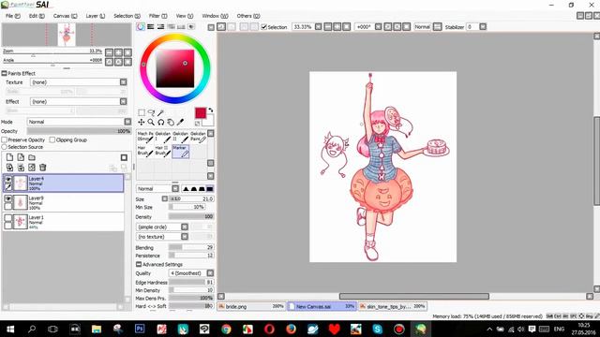Open Photoshop from the taskbar
The width and height of the screenshot is (600, 337).
(140, 329)
